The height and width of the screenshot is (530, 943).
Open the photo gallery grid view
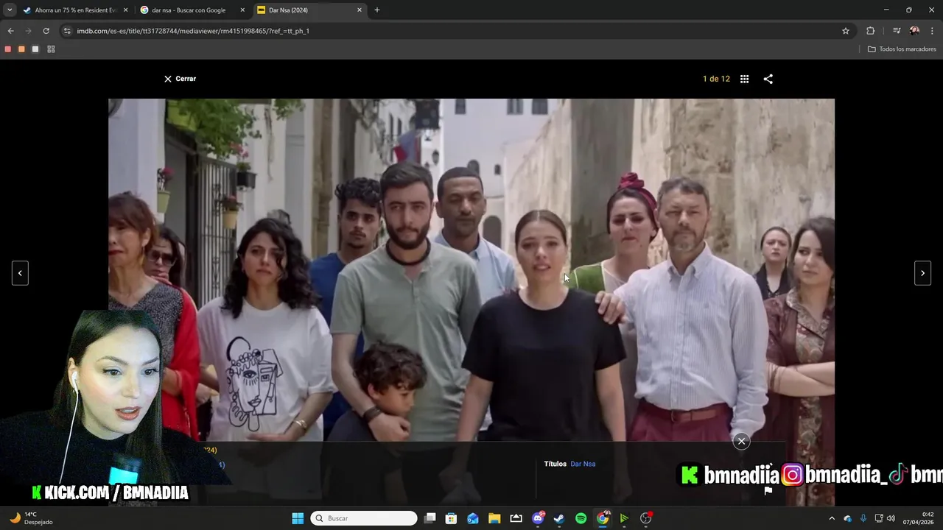(x=744, y=79)
